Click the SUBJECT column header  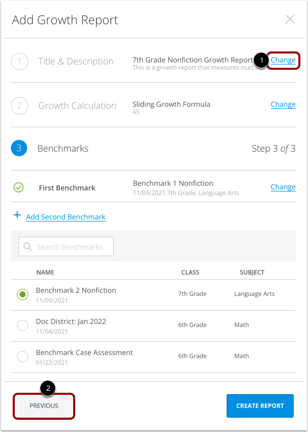[252, 272]
